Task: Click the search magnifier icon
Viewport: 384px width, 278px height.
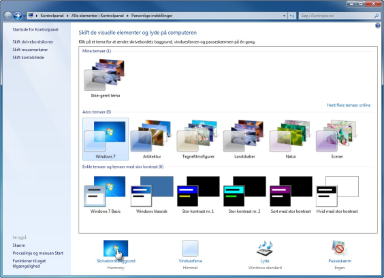Action: click(x=377, y=16)
